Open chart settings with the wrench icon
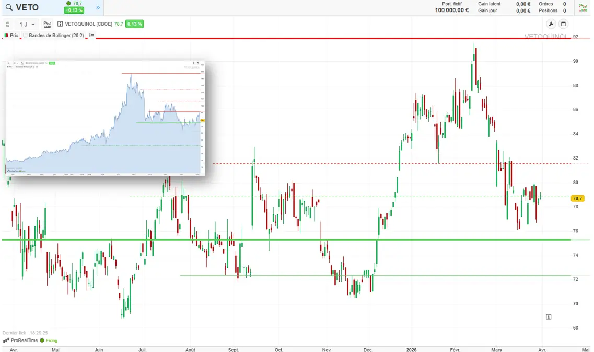 [x=551, y=24]
